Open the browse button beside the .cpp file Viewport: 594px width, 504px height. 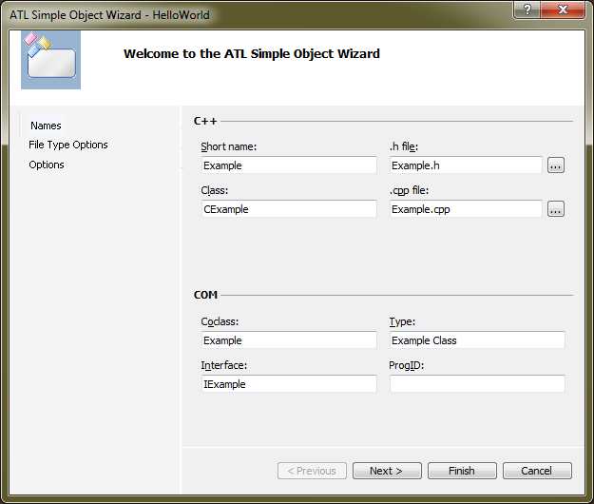(556, 209)
